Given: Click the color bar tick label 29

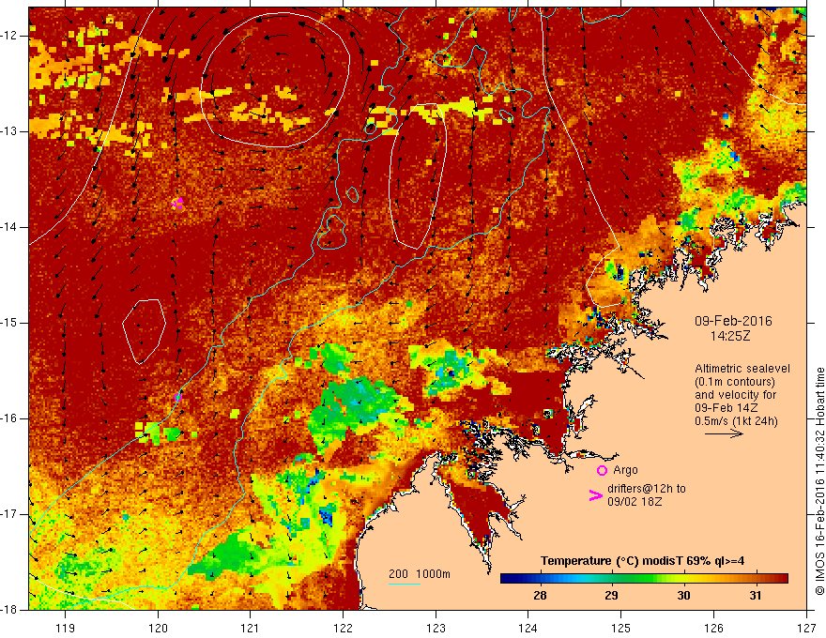Looking at the screenshot, I should click(611, 596).
